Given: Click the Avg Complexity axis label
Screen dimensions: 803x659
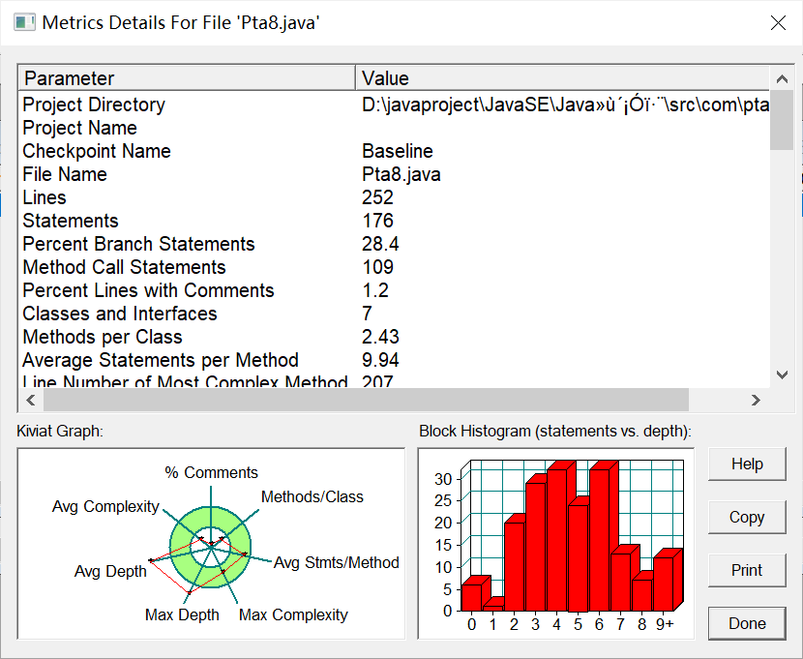Looking at the screenshot, I should click(105, 506).
